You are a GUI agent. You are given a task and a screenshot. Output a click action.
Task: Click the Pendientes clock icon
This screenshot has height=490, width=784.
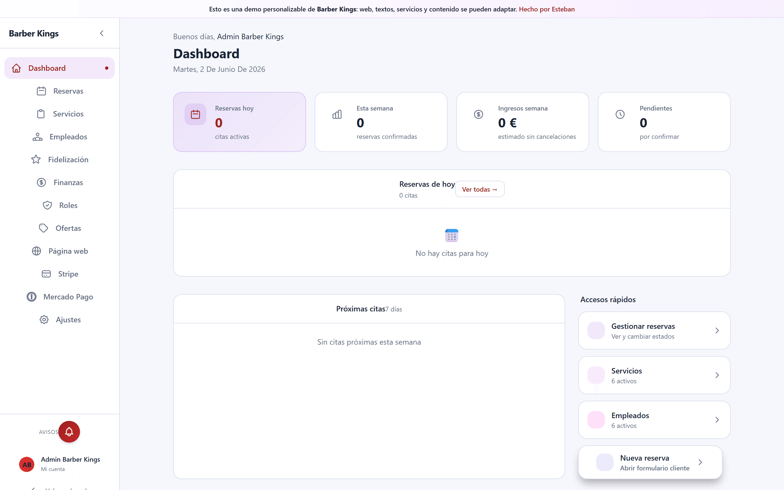point(620,114)
